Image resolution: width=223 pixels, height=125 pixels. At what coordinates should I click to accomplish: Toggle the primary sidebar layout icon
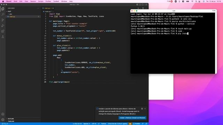click(137, 5)
